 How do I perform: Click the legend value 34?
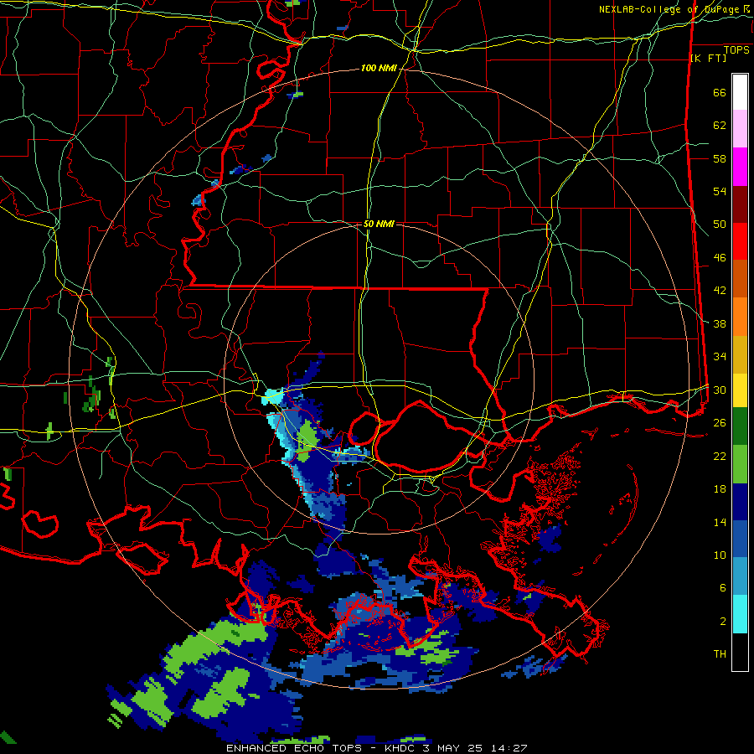[x=720, y=356]
